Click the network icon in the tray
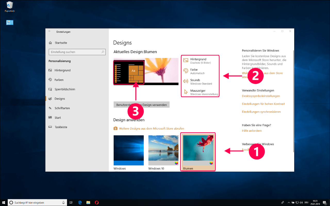Screen dimensions: 330x206 click(x=298, y=203)
